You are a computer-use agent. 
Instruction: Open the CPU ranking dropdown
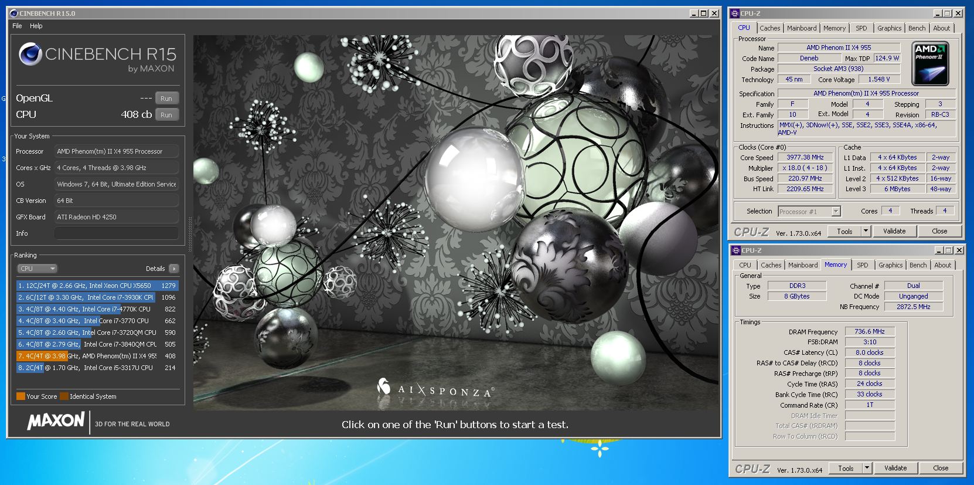click(x=38, y=269)
